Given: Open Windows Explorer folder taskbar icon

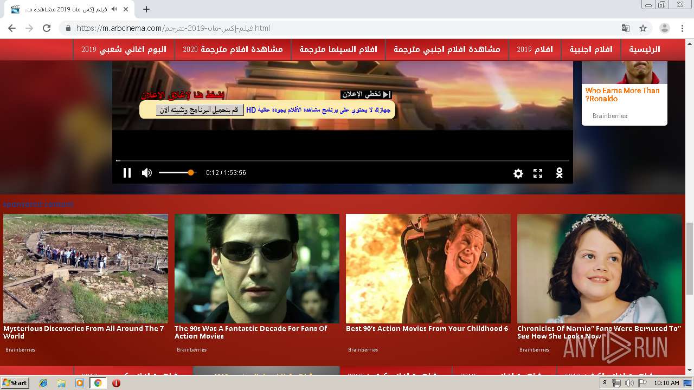Looking at the screenshot, I should coord(61,383).
